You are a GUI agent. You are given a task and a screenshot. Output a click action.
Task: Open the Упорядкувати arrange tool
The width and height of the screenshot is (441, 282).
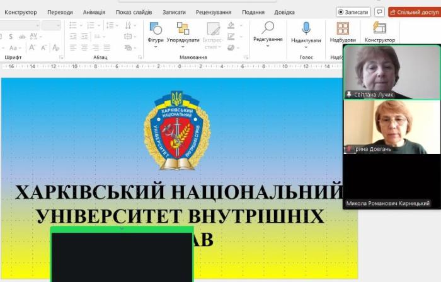click(183, 33)
